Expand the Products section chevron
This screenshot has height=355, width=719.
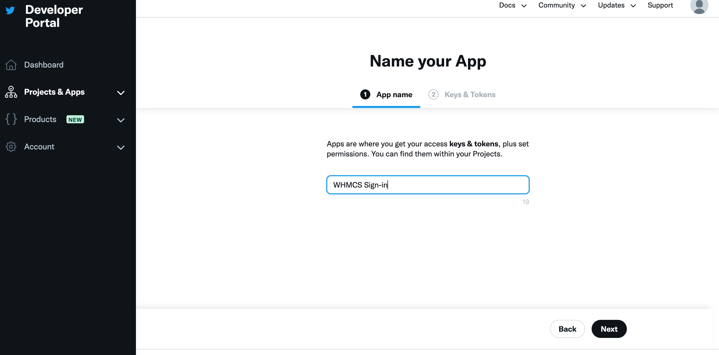[x=121, y=120]
